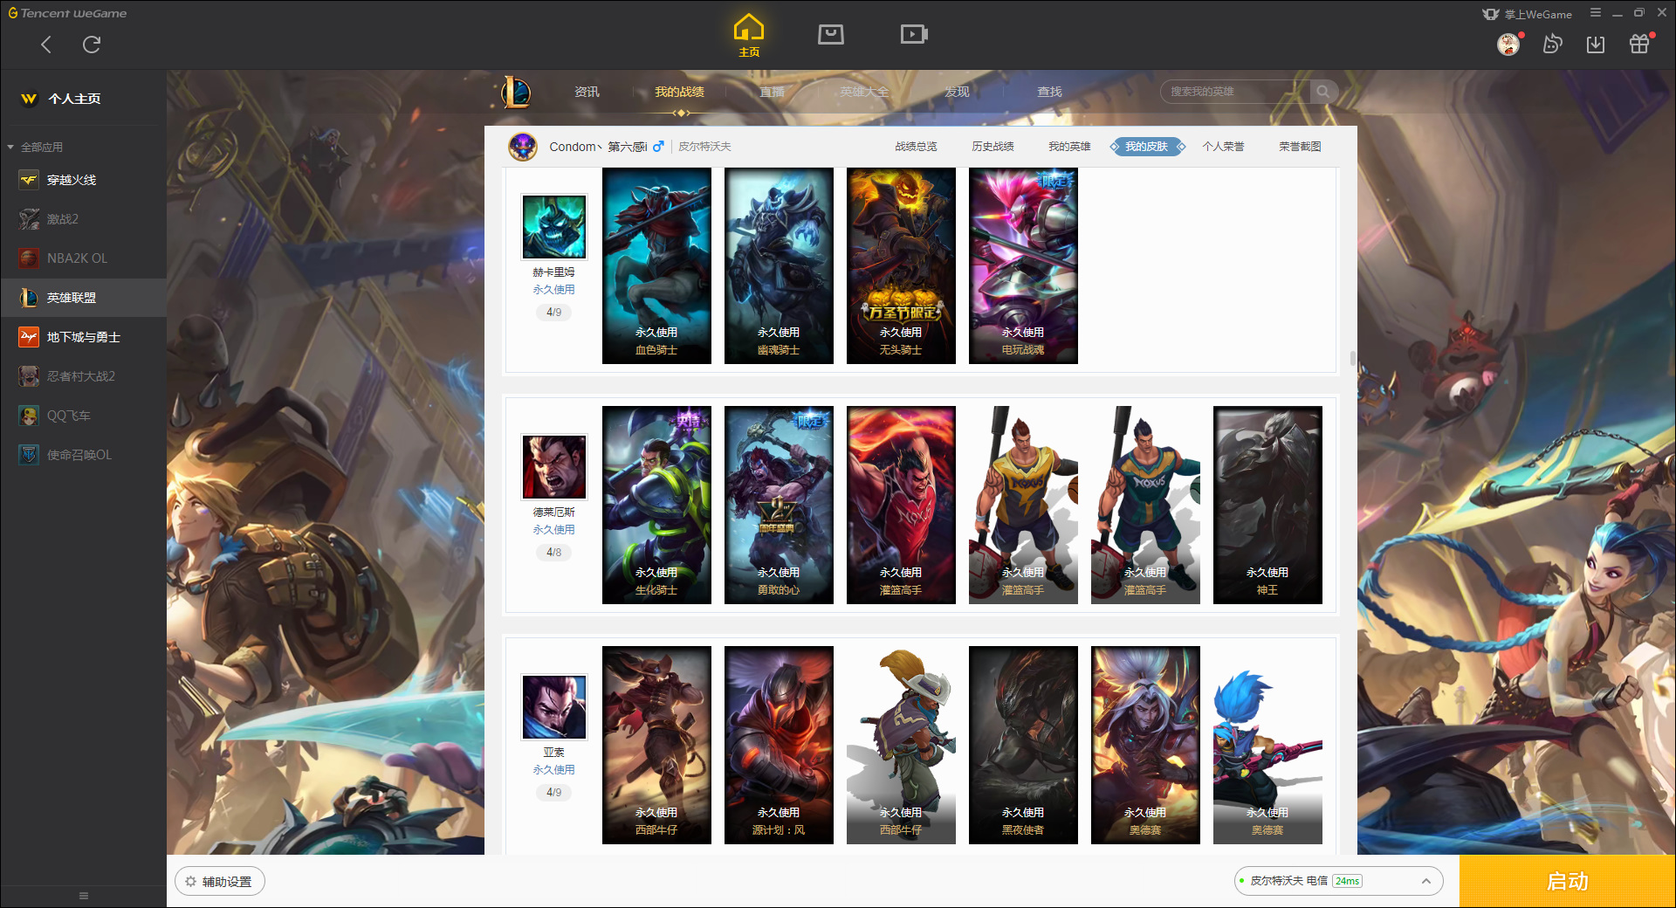Viewport: 1676px width, 908px height.
Task: Select 使命召唤OL in sidebar
Action: point(83,455)
